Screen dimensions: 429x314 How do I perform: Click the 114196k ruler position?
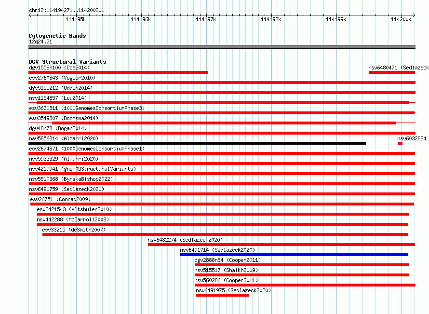[141, 19]
